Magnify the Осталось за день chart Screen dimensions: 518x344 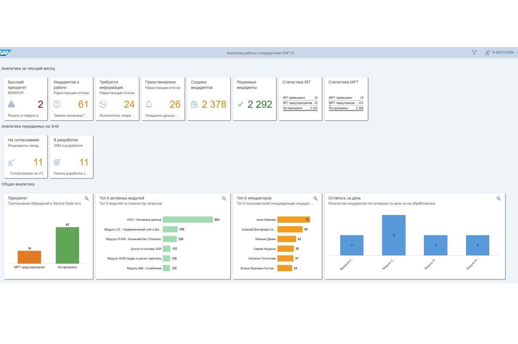[x=498, y=198]
